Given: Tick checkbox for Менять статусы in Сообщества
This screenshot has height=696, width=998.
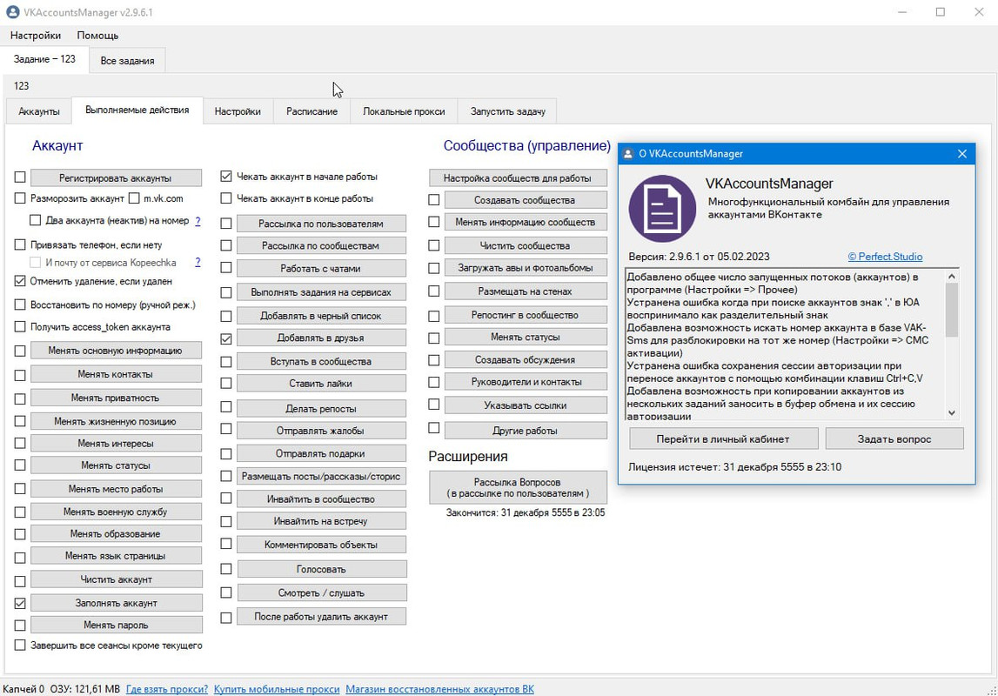Looking at the screenshot, I should coord(434,338).
